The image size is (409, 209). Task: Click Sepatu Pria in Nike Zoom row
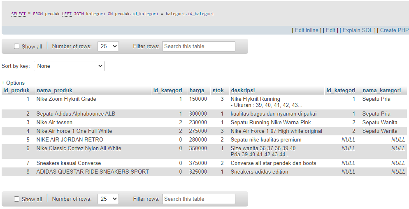(376, 99)
